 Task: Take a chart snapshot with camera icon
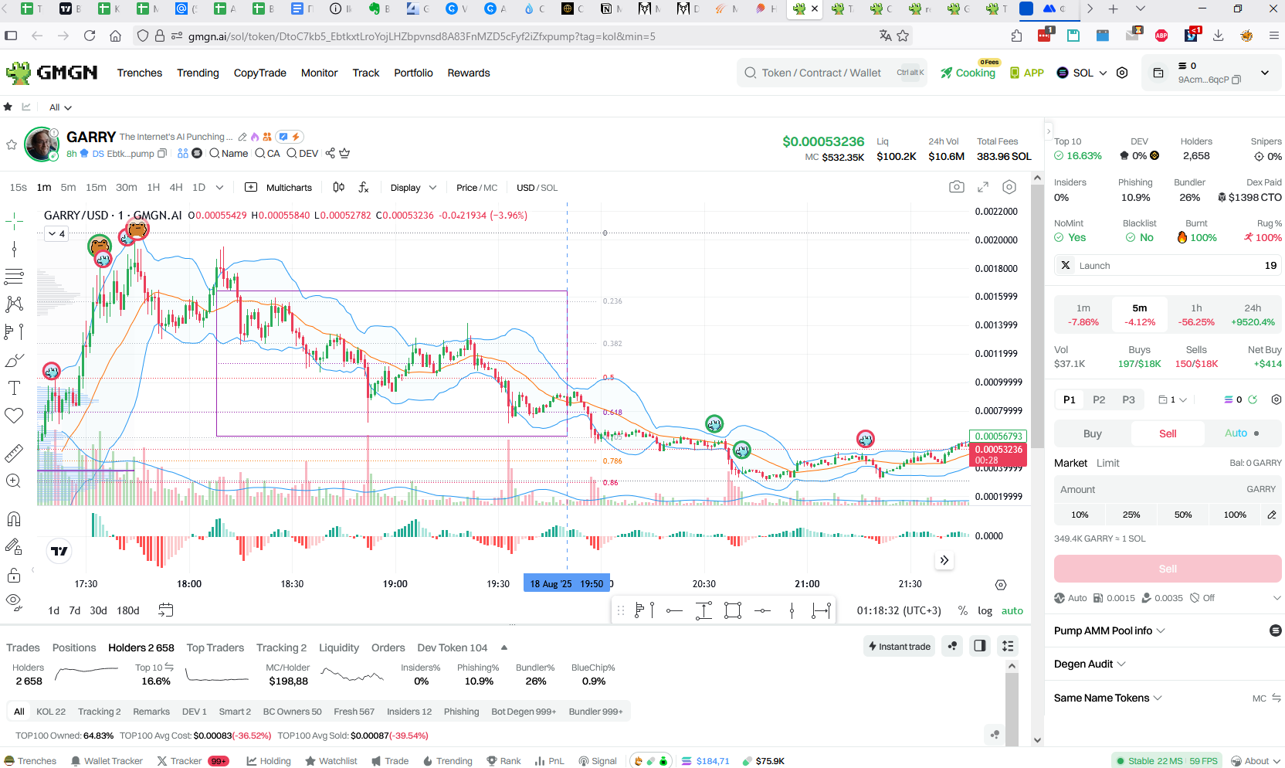tap(957, 187)
